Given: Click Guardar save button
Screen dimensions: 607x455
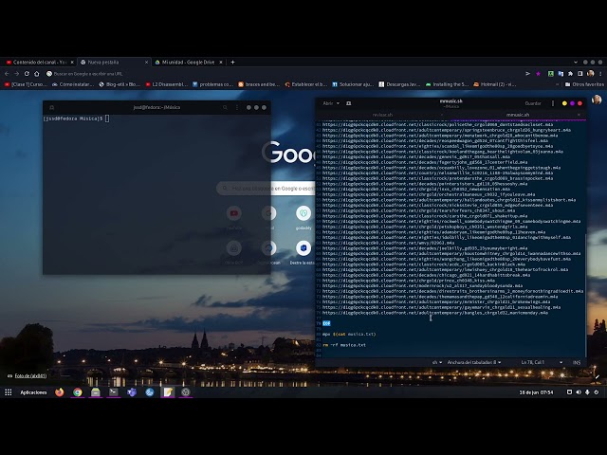Looking at the screenshot, I should click(533, 103).
